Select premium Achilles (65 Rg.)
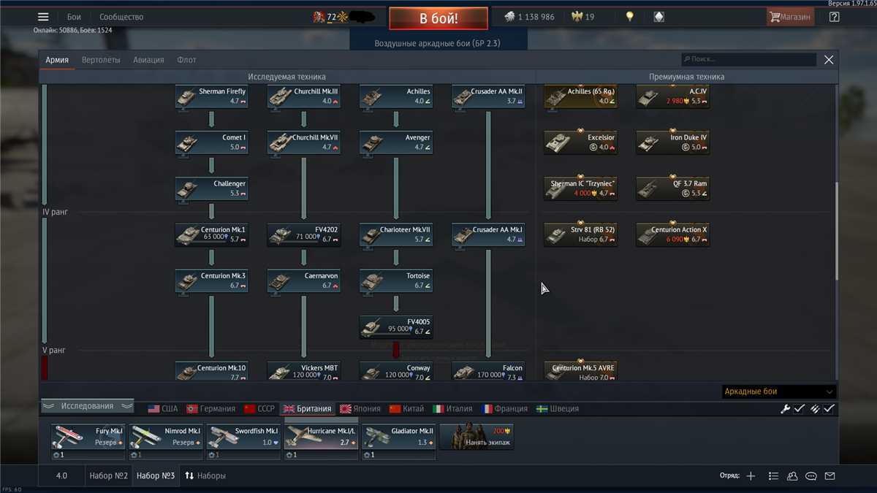This screenshot has height=493, width=877. [581, 96]
